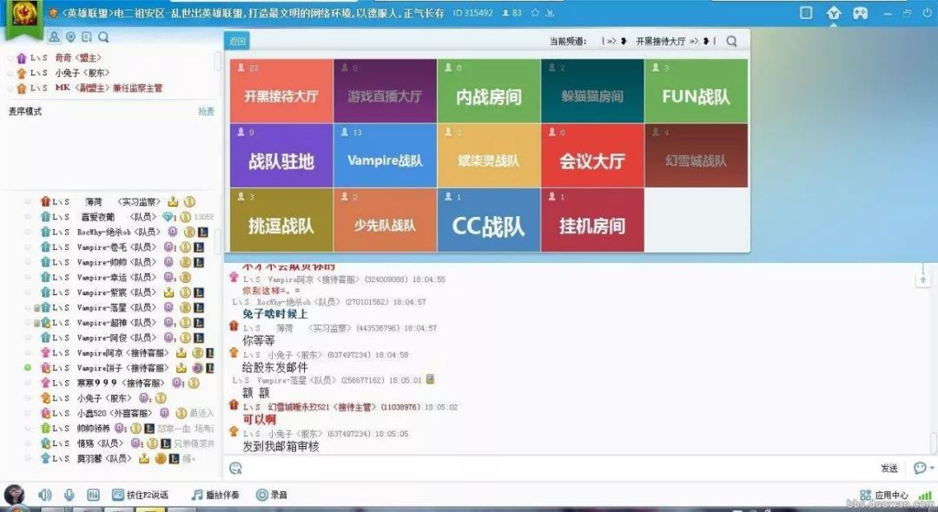This screenshot has height=512, width=938.
Task: Click the 抢麦 grab-mic link
Action: tap(206, 111)
